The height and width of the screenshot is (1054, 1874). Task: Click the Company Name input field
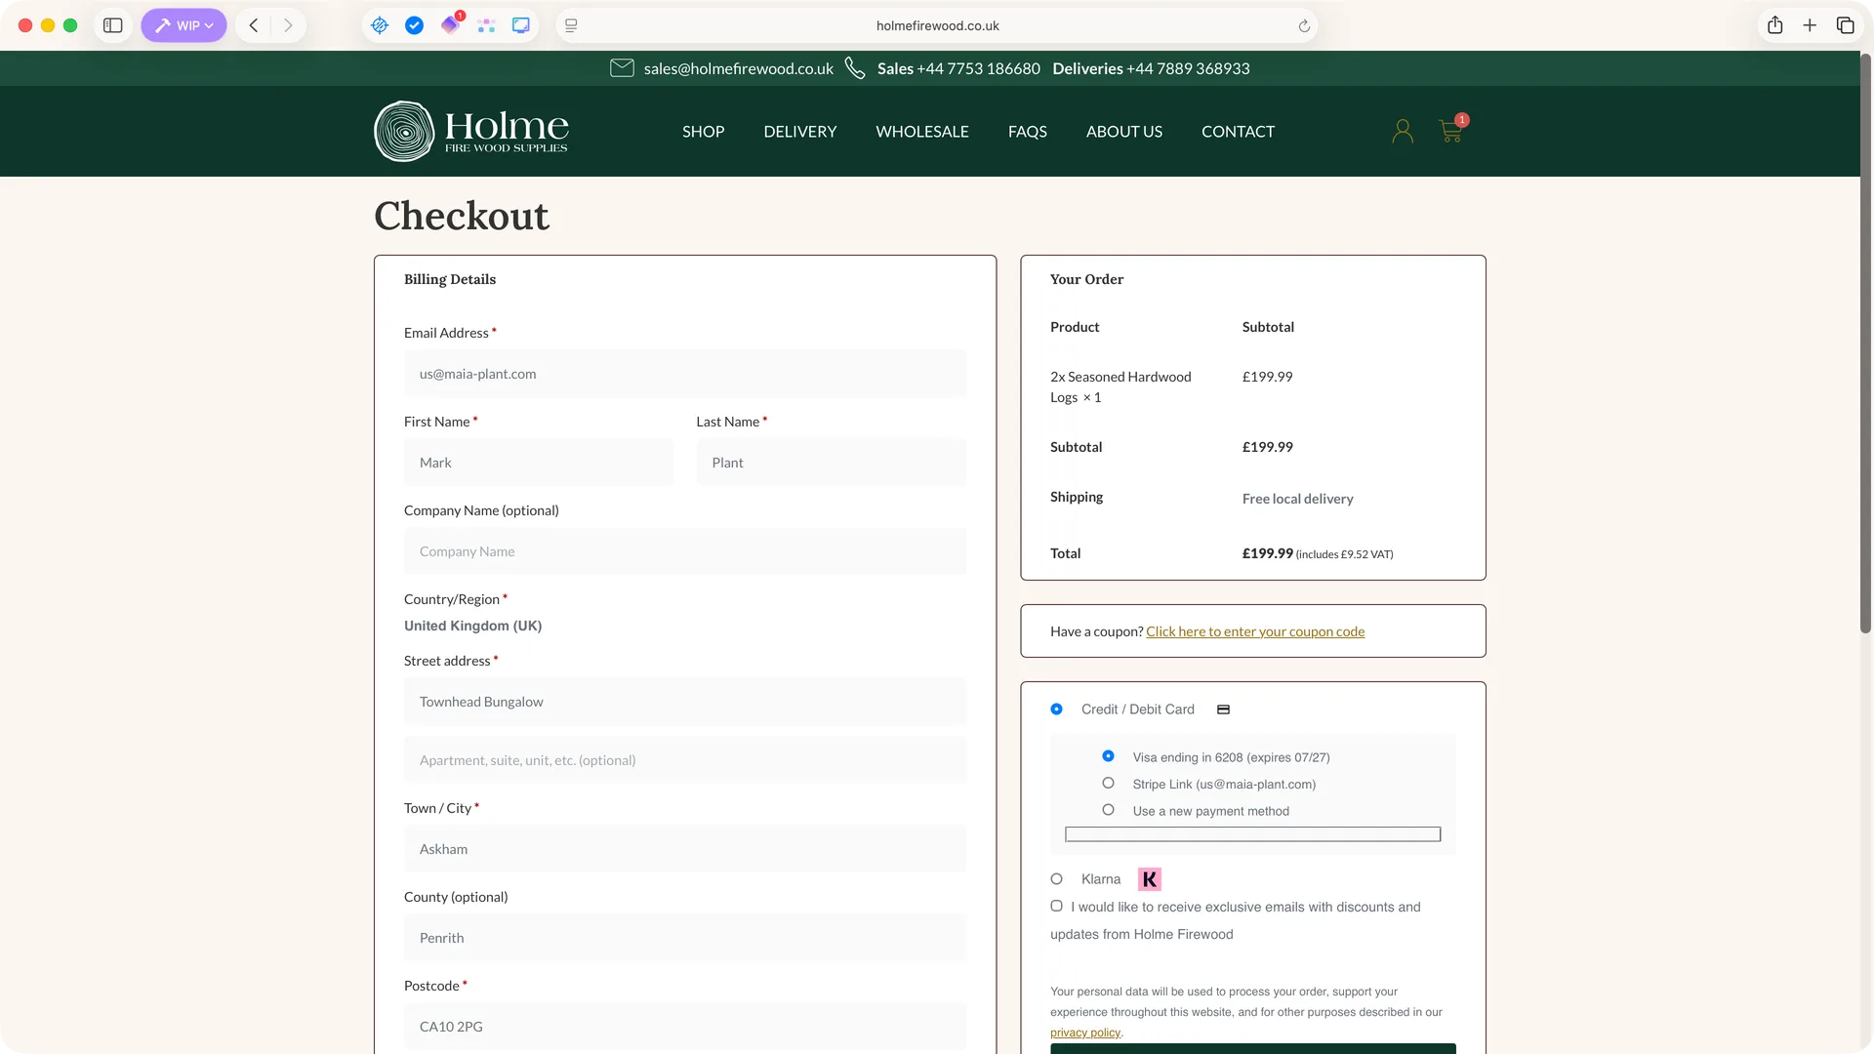point(684,551)
